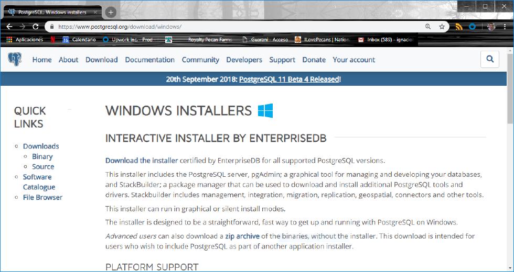Viewport: 514px width, 272px height.
Task: Open the browser zoom indicator icon
Action: click(x=429, y=27)
